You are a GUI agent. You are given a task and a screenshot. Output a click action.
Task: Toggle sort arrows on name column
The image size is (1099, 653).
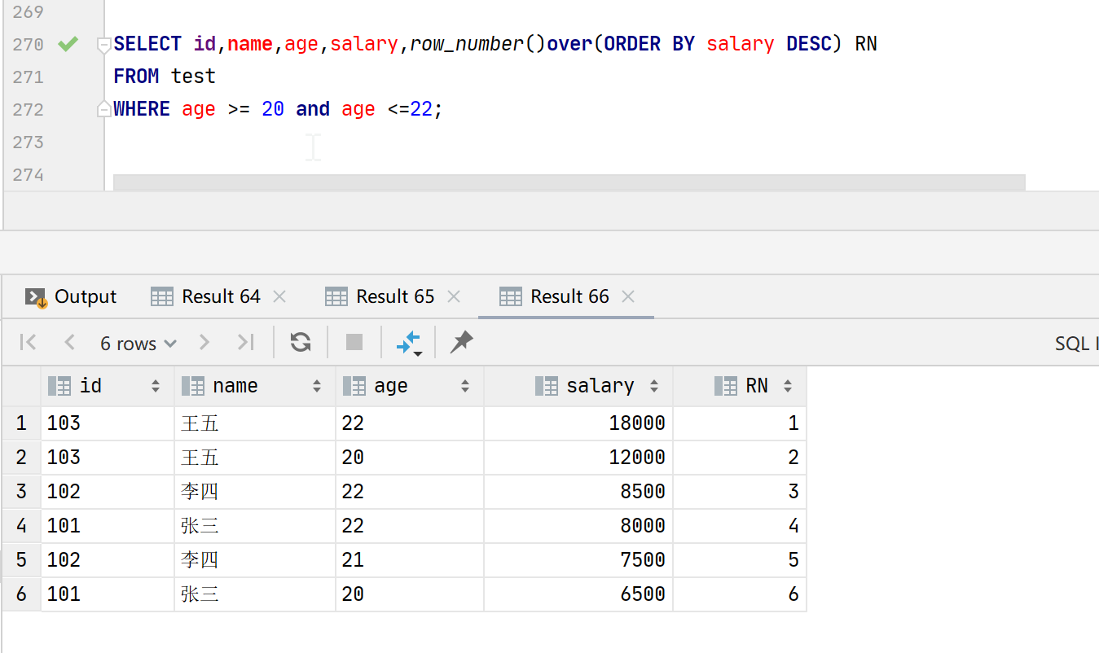pos(317,387)
